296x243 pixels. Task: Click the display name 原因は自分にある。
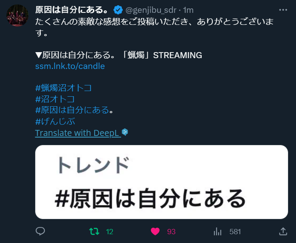(72, 10)
